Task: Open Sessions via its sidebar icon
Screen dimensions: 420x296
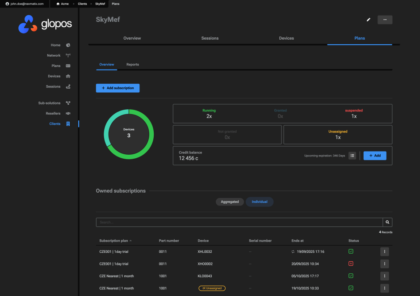Action: tap(68, 86)
